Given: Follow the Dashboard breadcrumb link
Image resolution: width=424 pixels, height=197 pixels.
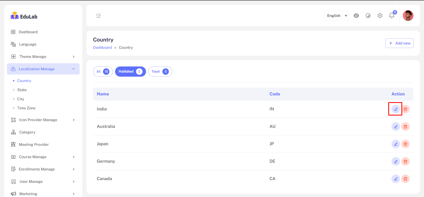Looking at the screenshot, I should tap(102, 47).
